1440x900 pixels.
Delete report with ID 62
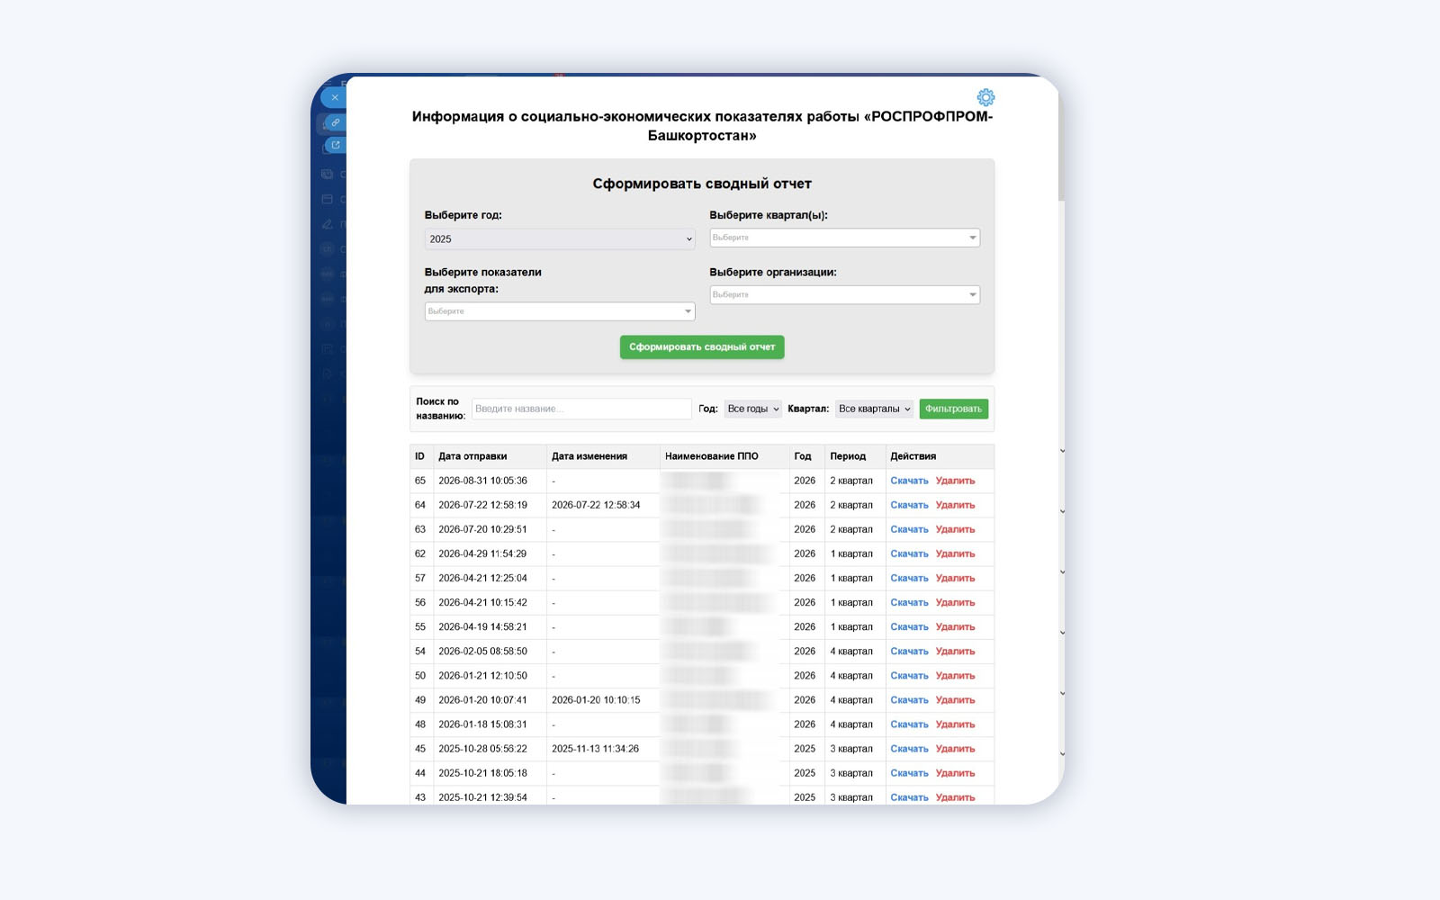point(955,553)
